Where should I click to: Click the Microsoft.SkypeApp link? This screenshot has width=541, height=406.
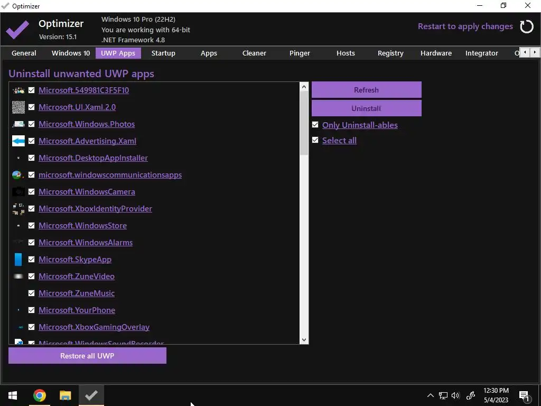click(75, 259)
